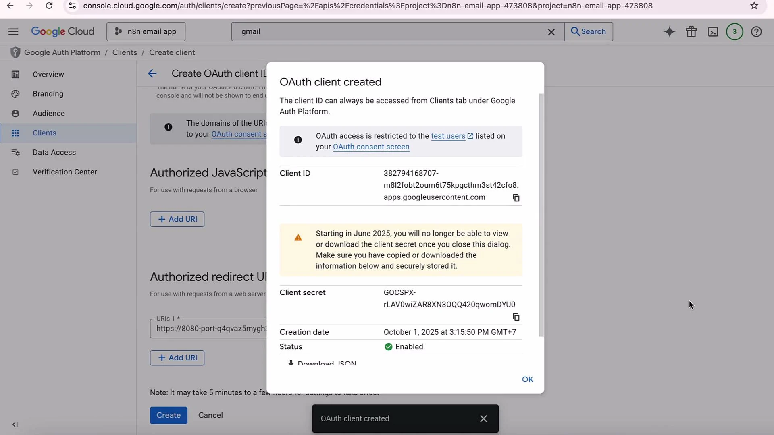Dismiss the OAuth client created toast
Image resolution: width=774 pixels, height=435 pixels.
pos(483,419)
